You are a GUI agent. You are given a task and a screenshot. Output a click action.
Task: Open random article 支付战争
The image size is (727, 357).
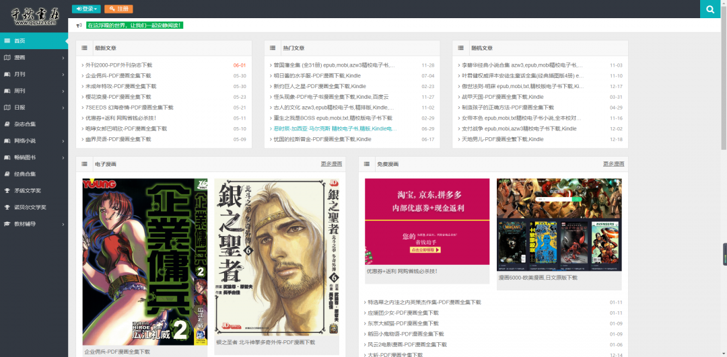(x=519, y=128)
